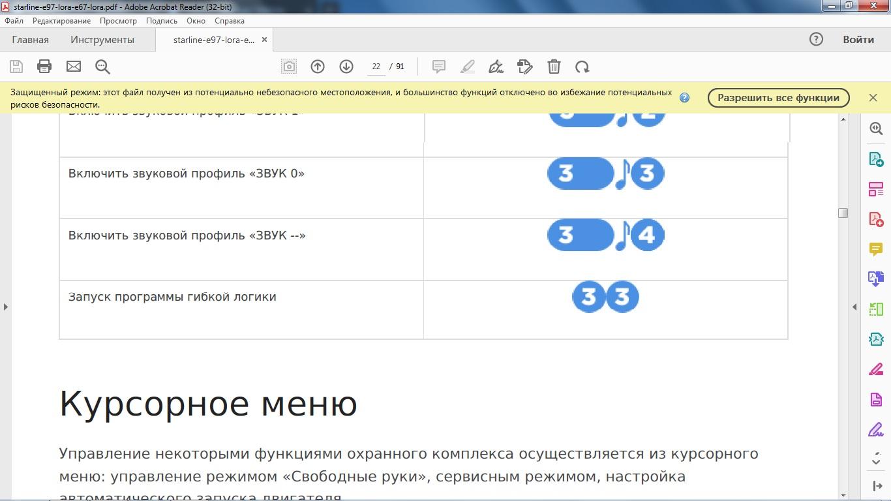Hide the right panel using the small left-pointing triangle
The width and height of the screenshot is (891, 501).
click(854, 307)
